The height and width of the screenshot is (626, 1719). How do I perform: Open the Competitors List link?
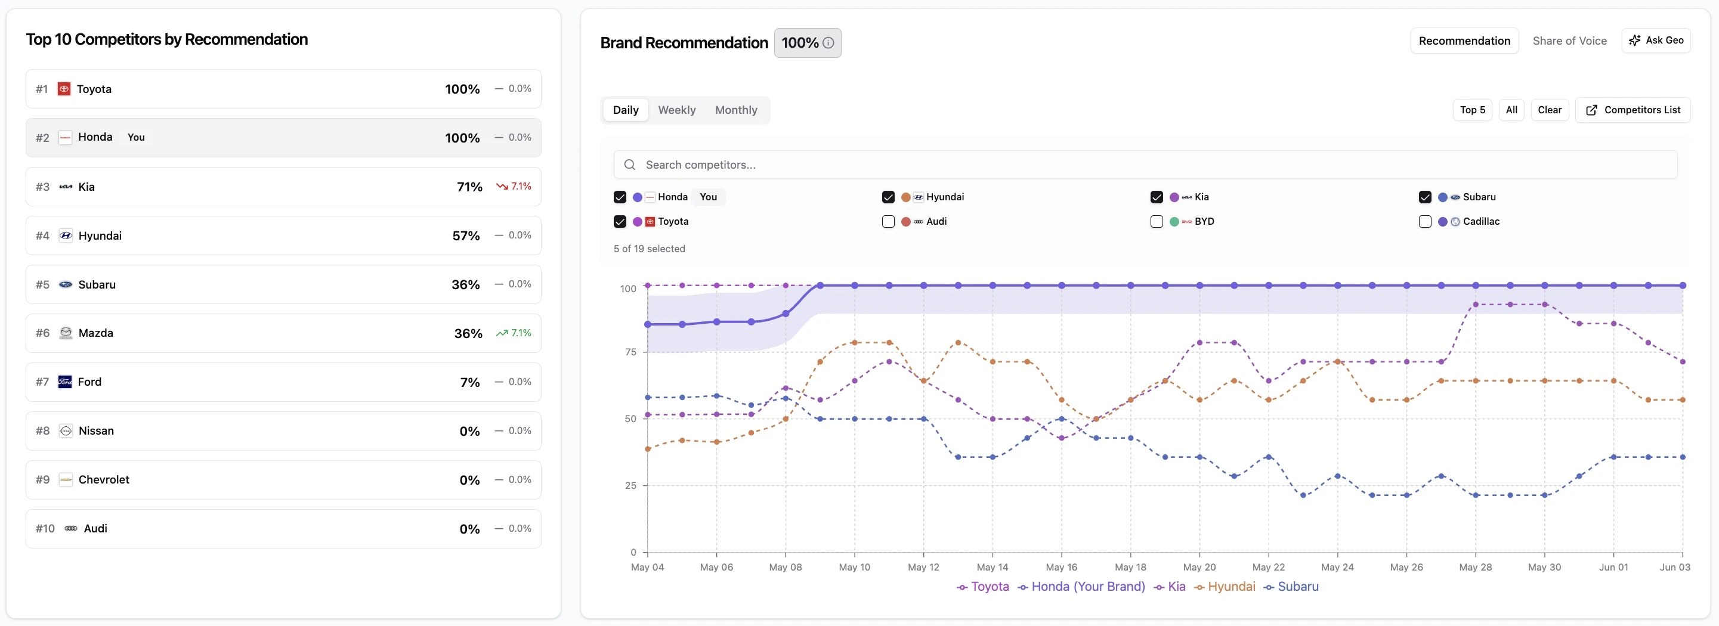(1633, 110)
